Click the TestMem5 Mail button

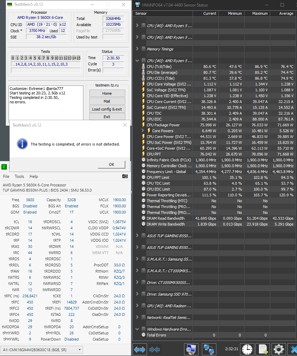(x=107, y=101)
